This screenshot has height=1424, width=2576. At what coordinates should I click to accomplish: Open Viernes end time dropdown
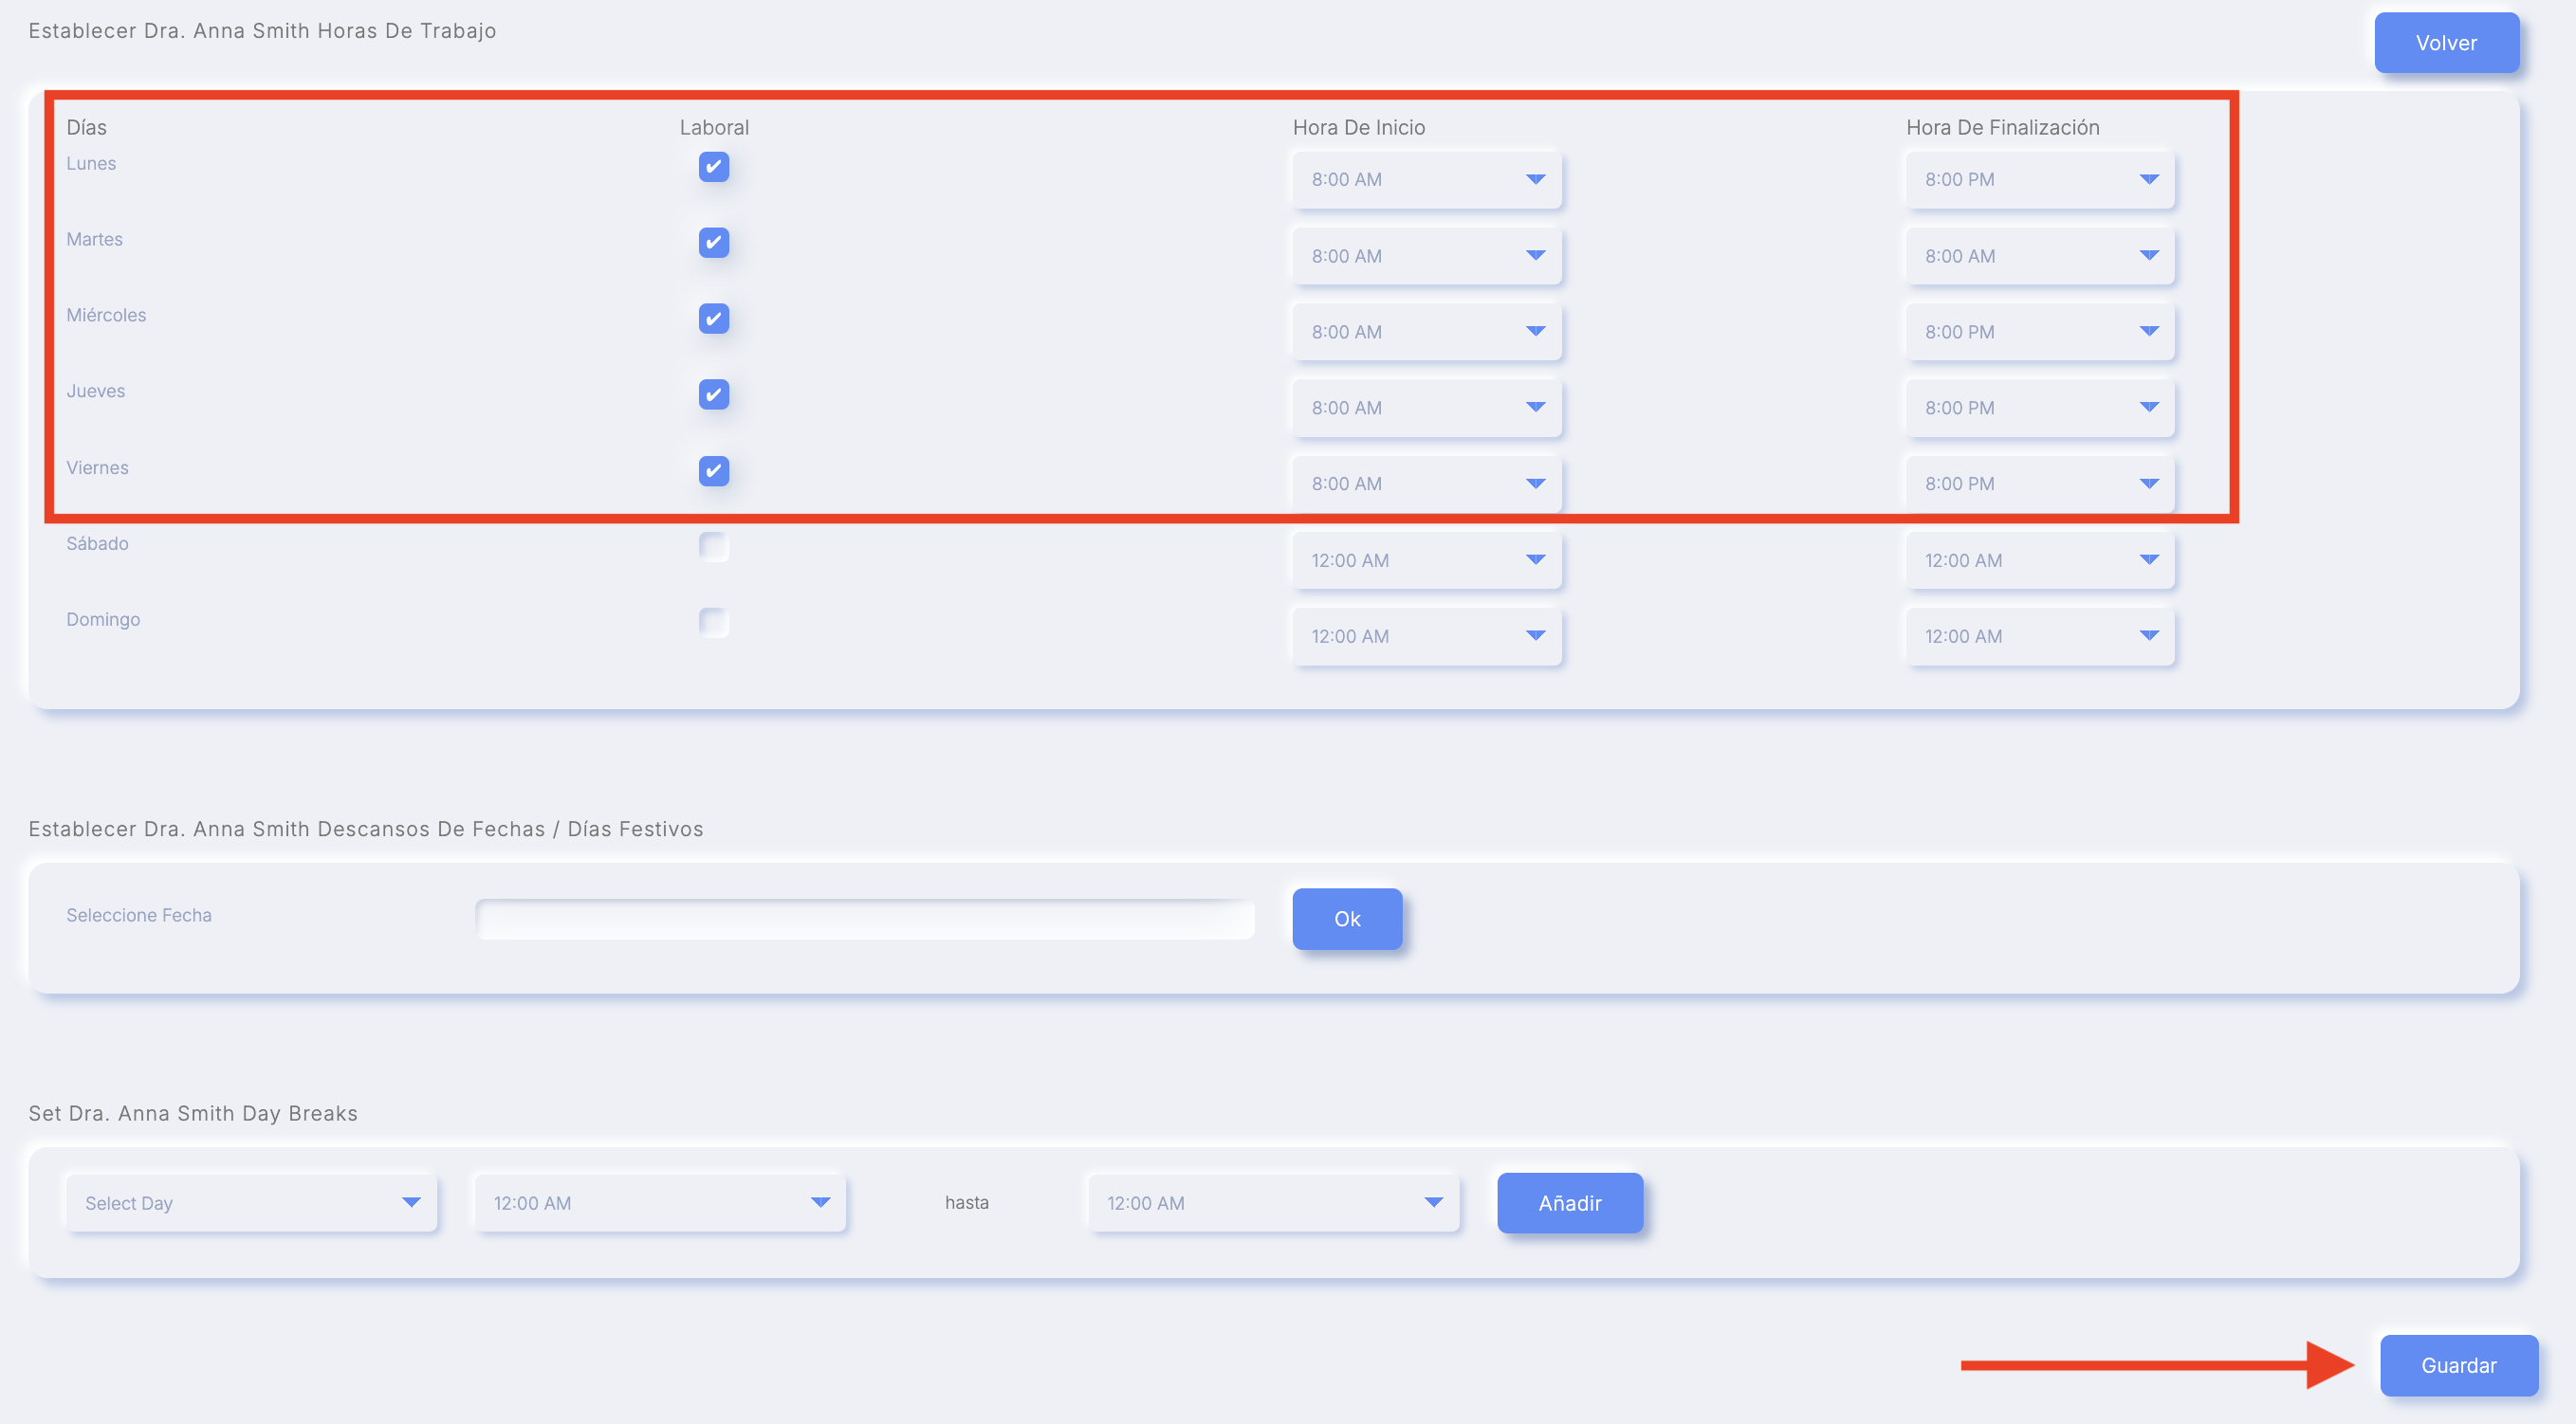coord(2040,484)
